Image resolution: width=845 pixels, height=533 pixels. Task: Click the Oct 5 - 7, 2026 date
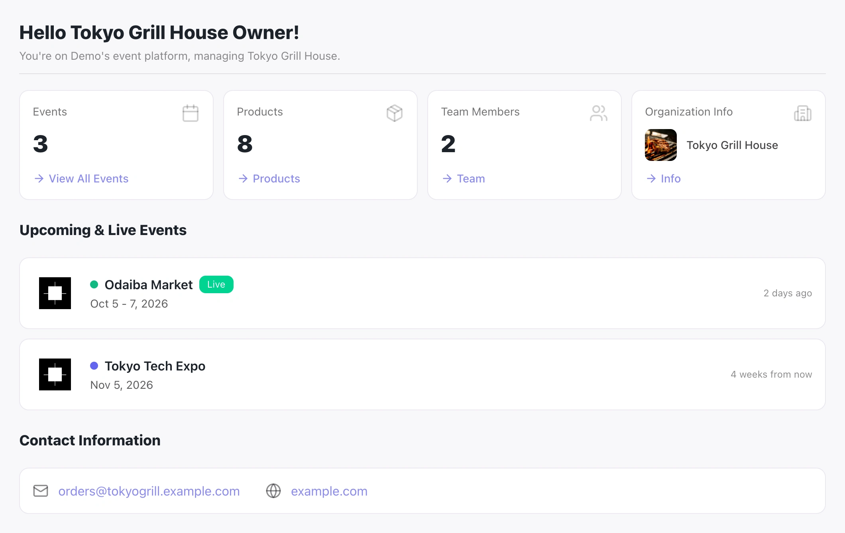(x=129, y=304)
